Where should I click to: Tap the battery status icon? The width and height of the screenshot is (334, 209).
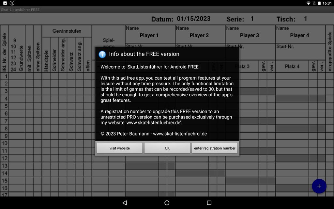pos(319,3)
